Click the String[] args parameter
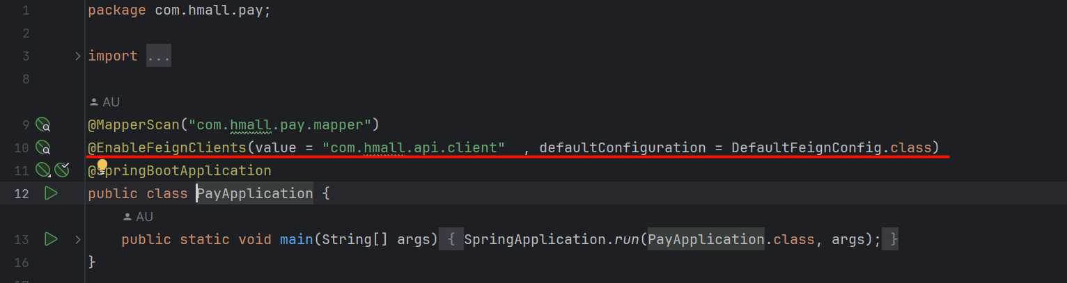 coord(377,239)
